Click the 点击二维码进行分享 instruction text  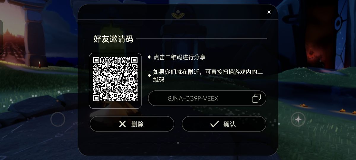click(x=179, y=57)
